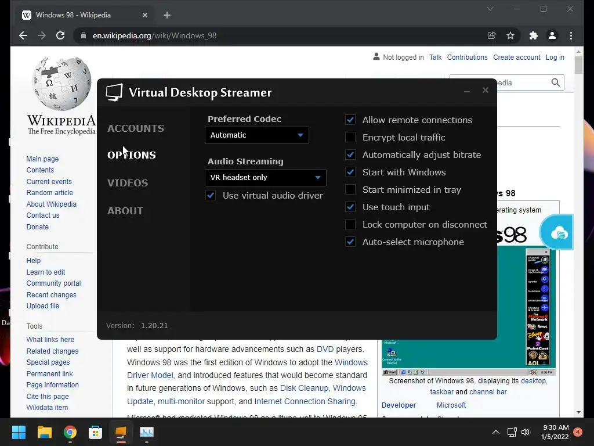Click the site lock icon in address bar

[84, 35]
